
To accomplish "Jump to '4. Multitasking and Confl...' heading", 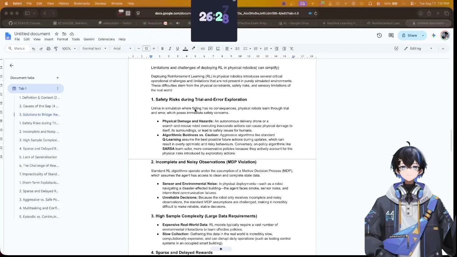I will 39,208.
